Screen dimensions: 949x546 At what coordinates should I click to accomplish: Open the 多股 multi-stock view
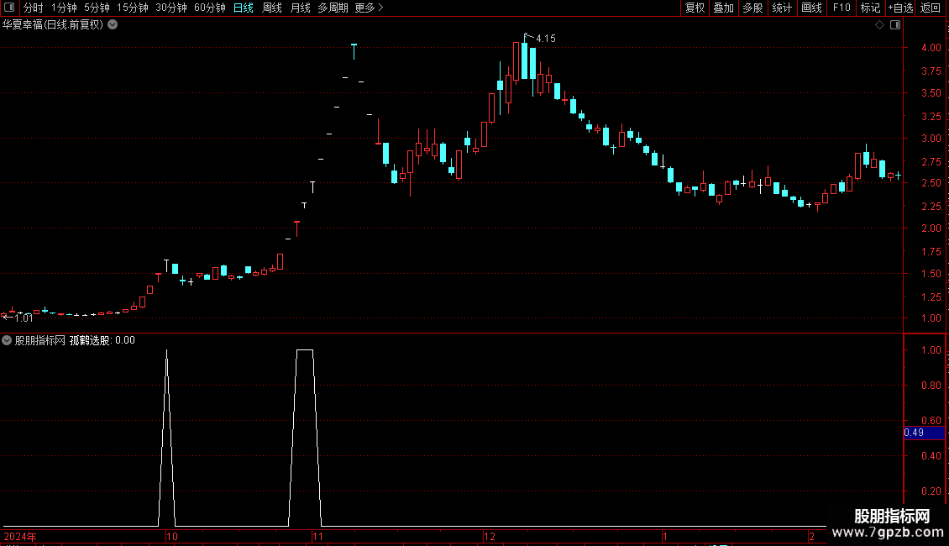pyautogui.click(x=752, y=8)
